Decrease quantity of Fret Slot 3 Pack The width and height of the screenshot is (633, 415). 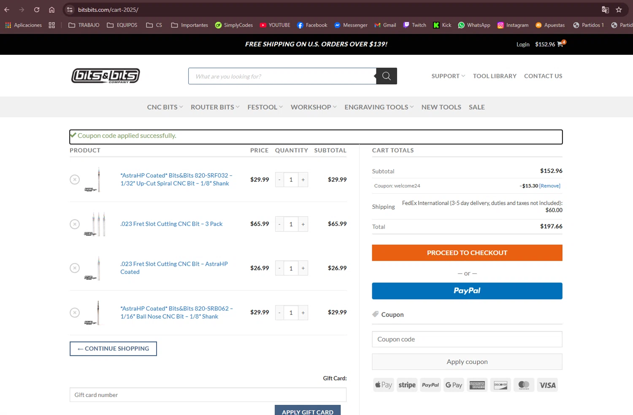tap(279, 224)
